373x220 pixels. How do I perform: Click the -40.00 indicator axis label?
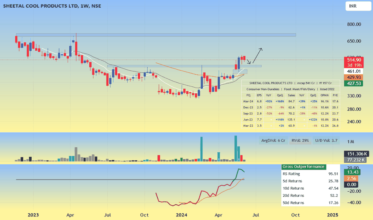click(x=355, y=203)
